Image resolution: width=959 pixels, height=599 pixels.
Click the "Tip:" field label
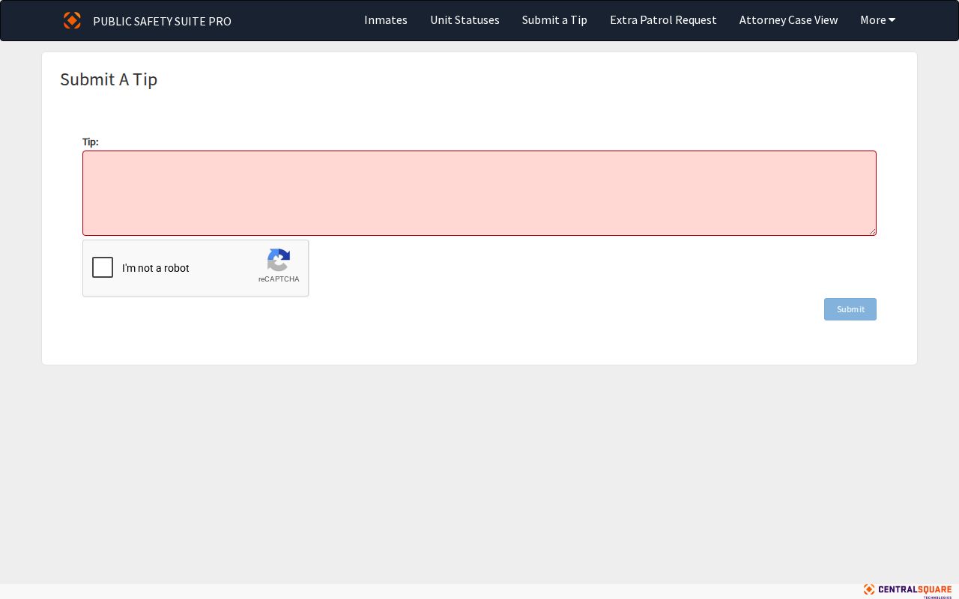tap(91, 142)
